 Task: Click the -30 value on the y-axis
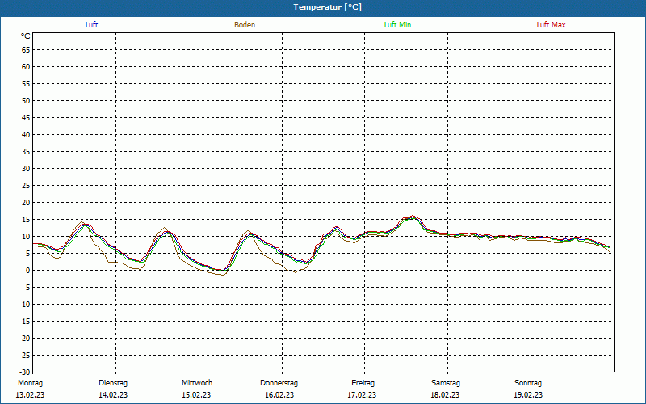click(25, 372)
